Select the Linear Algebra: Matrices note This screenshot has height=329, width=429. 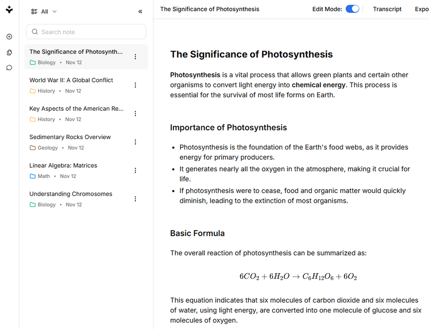(63, 165)
